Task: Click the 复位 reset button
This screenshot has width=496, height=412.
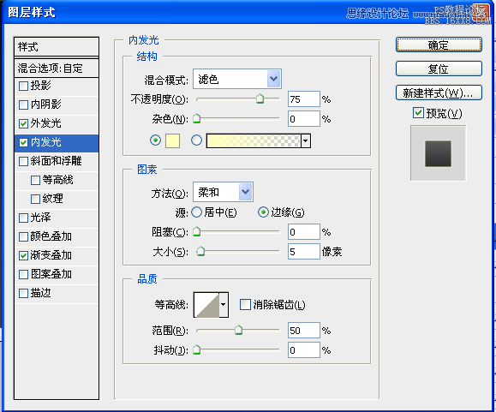Action: click(x=439, y=69)
